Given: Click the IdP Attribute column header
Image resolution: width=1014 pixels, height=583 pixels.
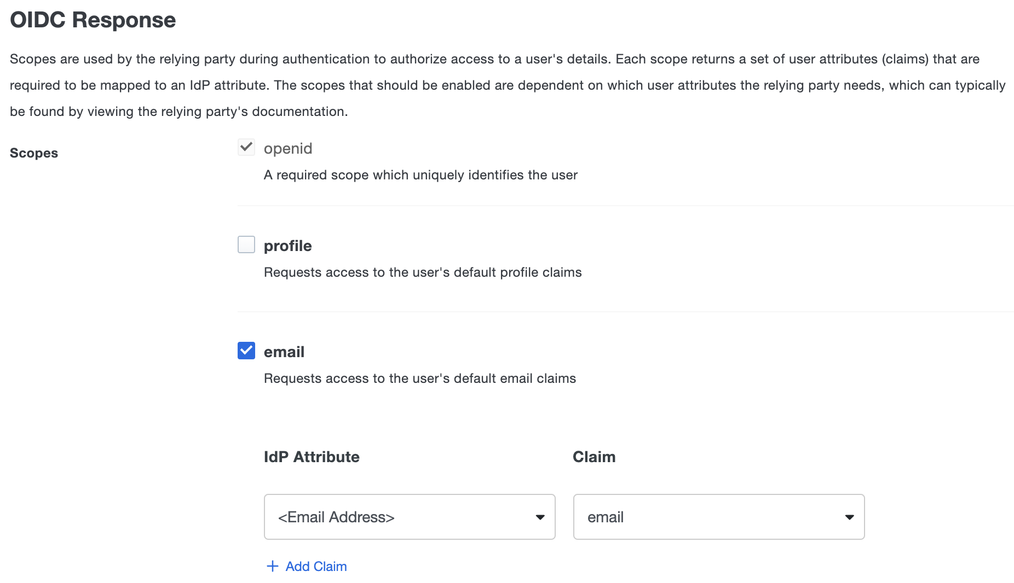Looking at the screenshot, I should (311, 457).
